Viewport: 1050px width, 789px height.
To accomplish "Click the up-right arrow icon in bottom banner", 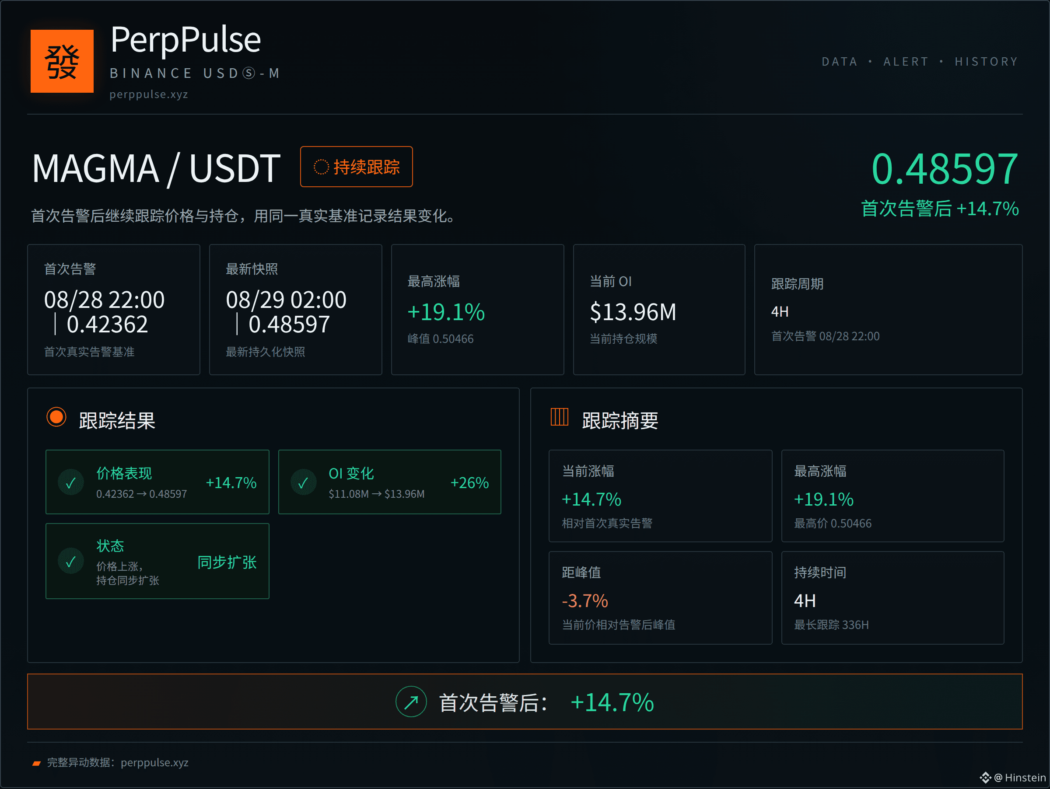I will point(411,702).
